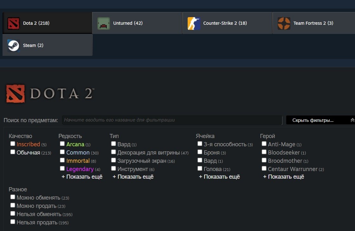
Task: Check Декорация для витрины filter
Action: (x=113, y=152)
